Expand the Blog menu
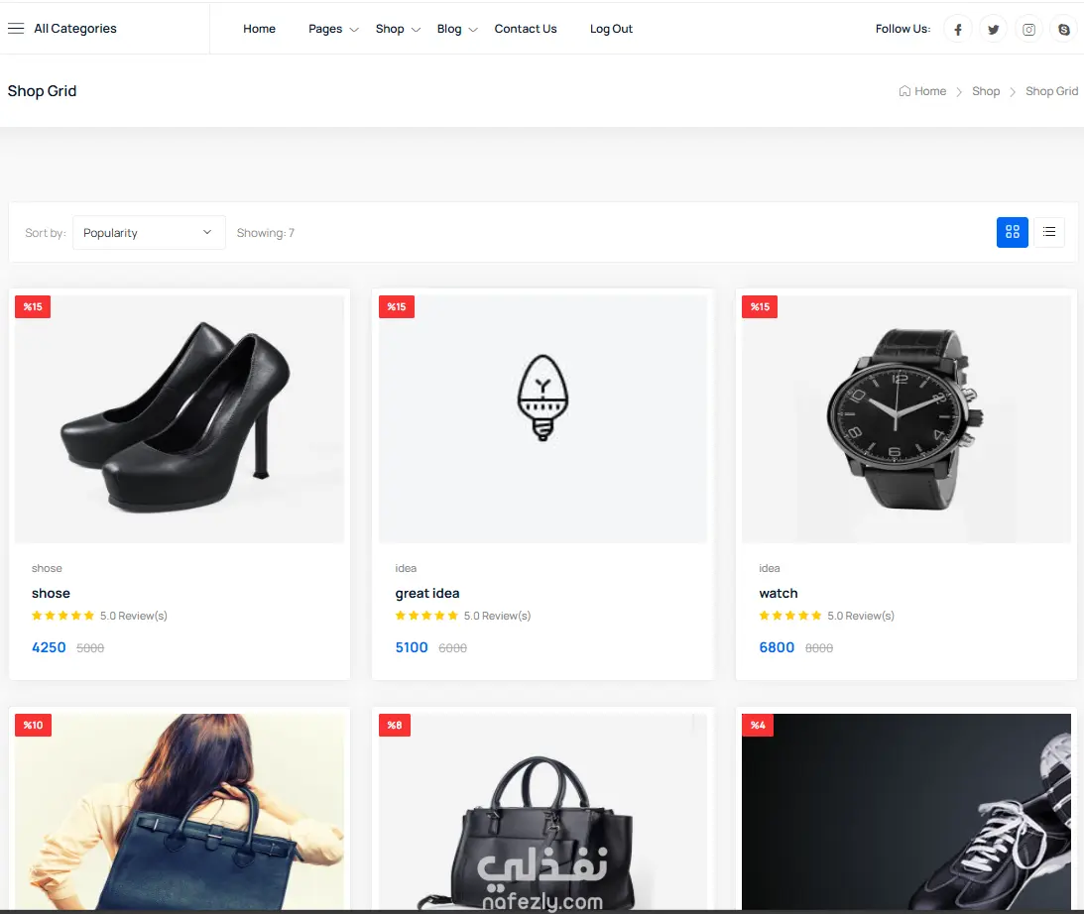Screen dimensions: 1084x914 coord(457,29)
